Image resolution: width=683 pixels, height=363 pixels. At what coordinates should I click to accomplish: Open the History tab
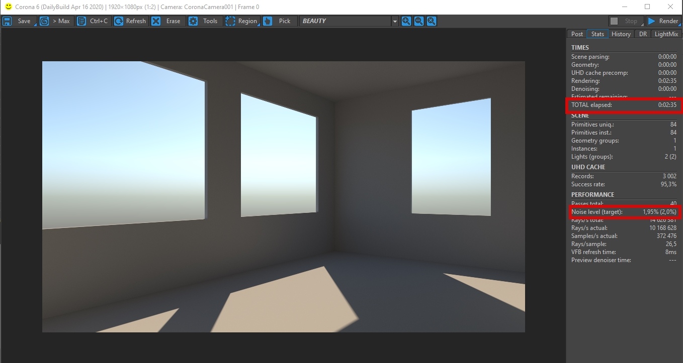621,34
